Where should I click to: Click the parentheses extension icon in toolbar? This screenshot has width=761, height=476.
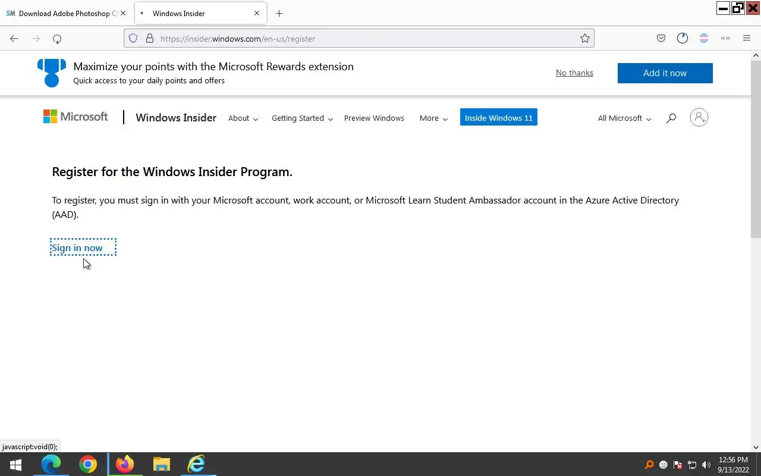(x=725, y=38)
